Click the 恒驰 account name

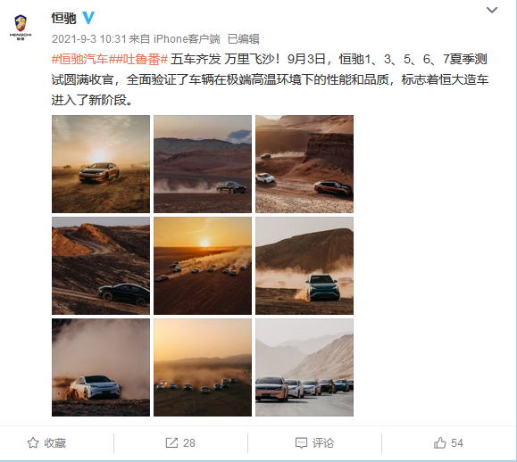64,18
